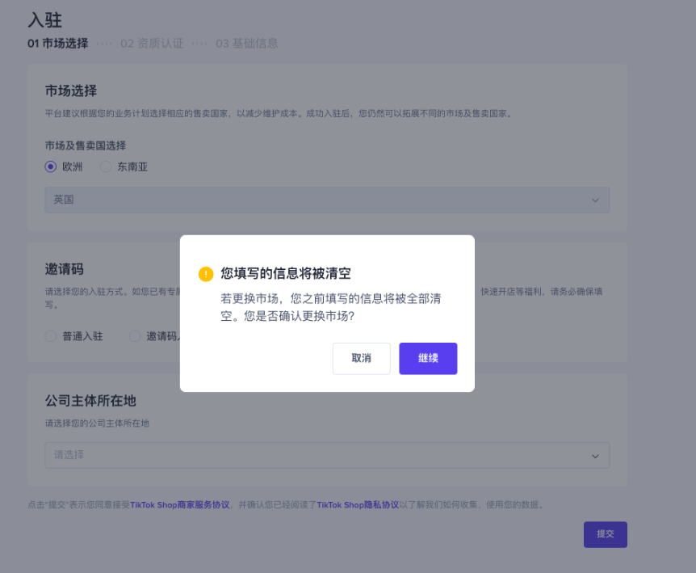Go to step 03 基础信息
The height and width of the screenshot is (573, 696).
246,44
